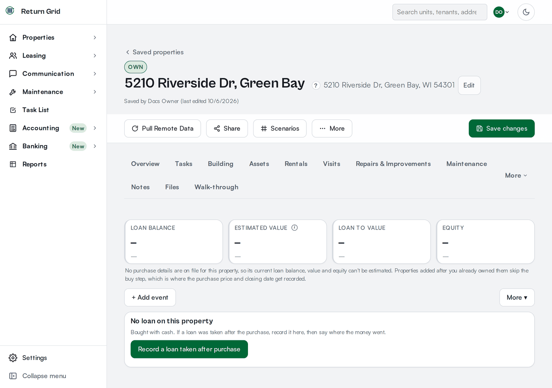This screenshot has width=552, height=388.
Task: Open the More tabs dropdown
Action: click(516, 175)
